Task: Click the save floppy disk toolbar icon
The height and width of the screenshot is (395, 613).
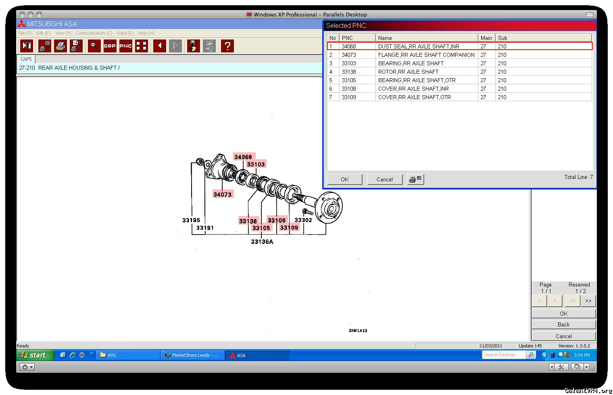Action: 193,46
